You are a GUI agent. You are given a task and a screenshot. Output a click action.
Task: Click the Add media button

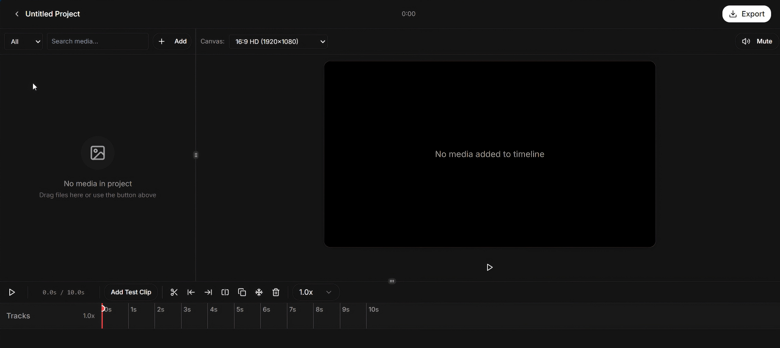pyautogui.click(x=172, y=41)
